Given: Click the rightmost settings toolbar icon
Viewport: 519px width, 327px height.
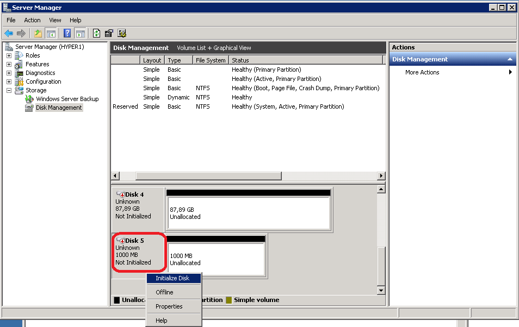Looking at the screenshot, I should [122, 33].
